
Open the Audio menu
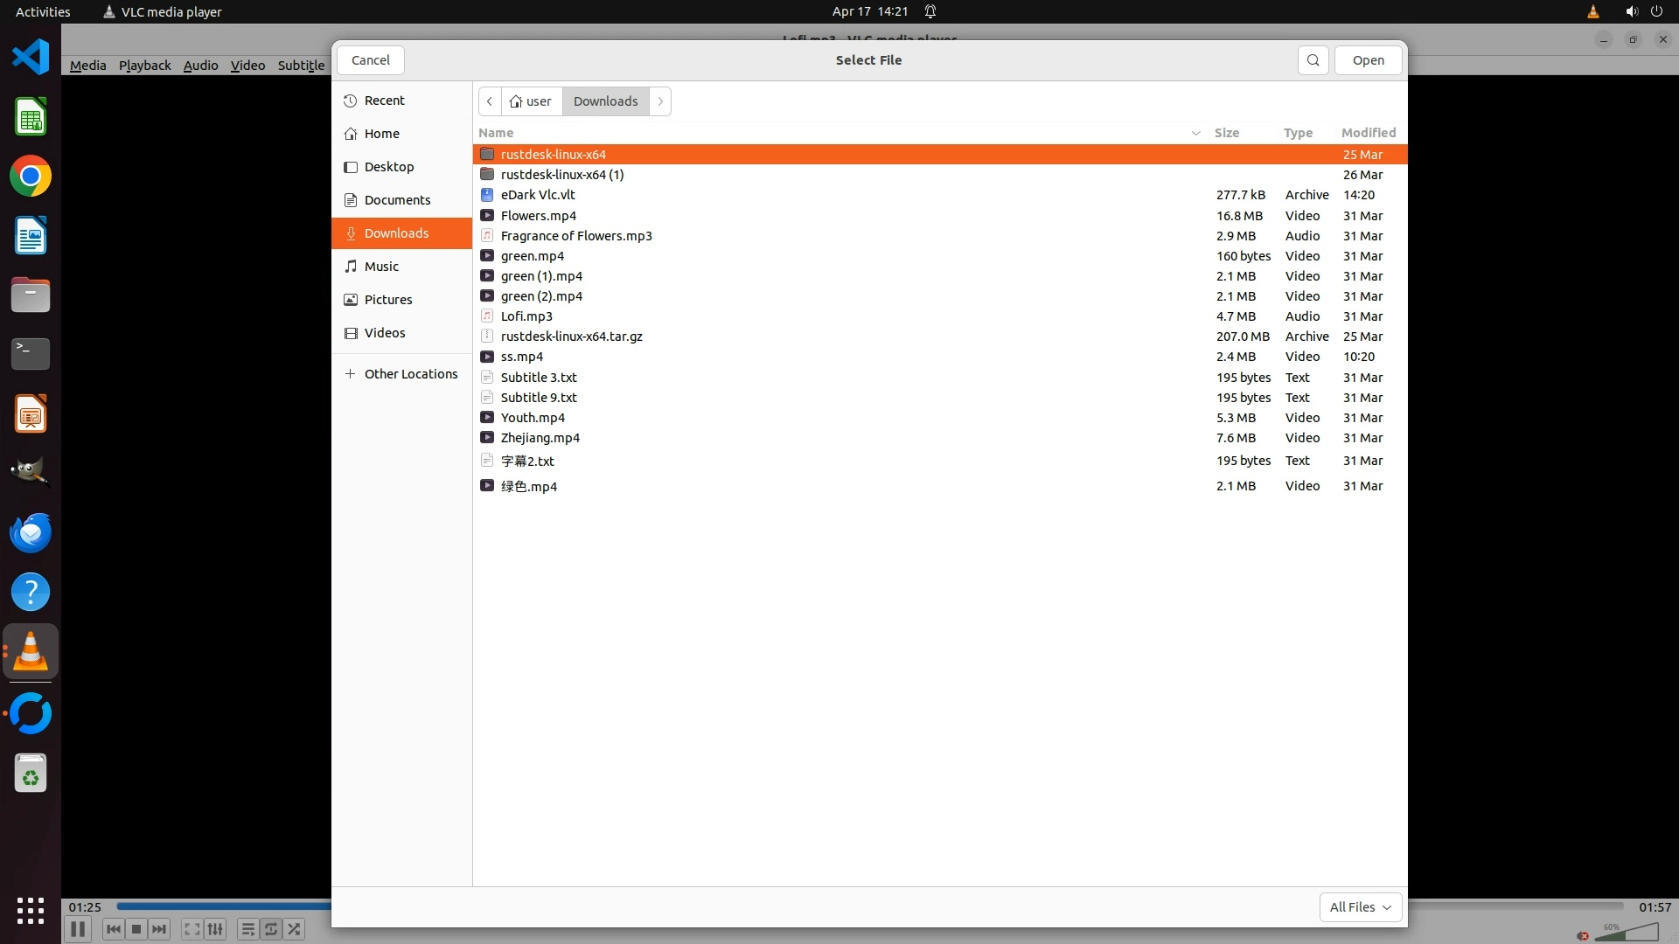point(200,66)
